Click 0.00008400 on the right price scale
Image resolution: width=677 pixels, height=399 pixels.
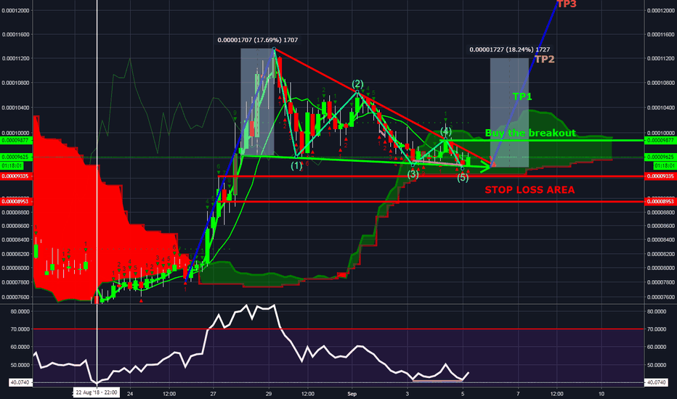point(660,240)
